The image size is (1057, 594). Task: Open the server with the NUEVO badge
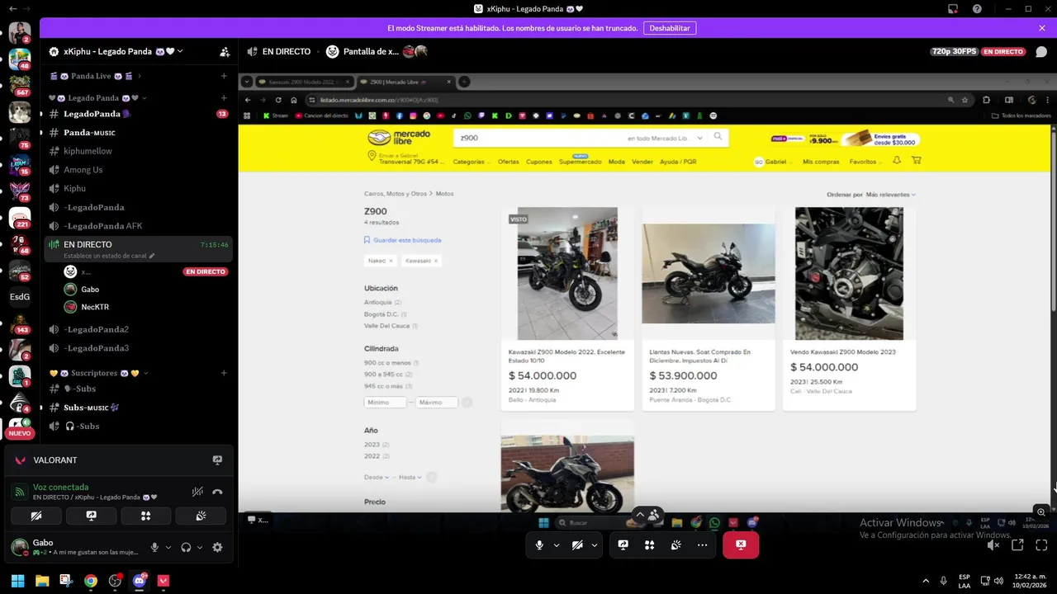click(x=20, y=427)
